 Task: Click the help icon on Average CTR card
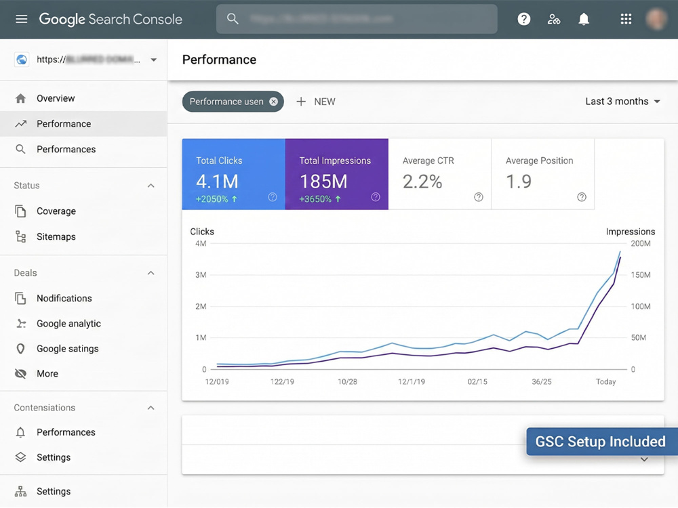[x=478, y=197]
